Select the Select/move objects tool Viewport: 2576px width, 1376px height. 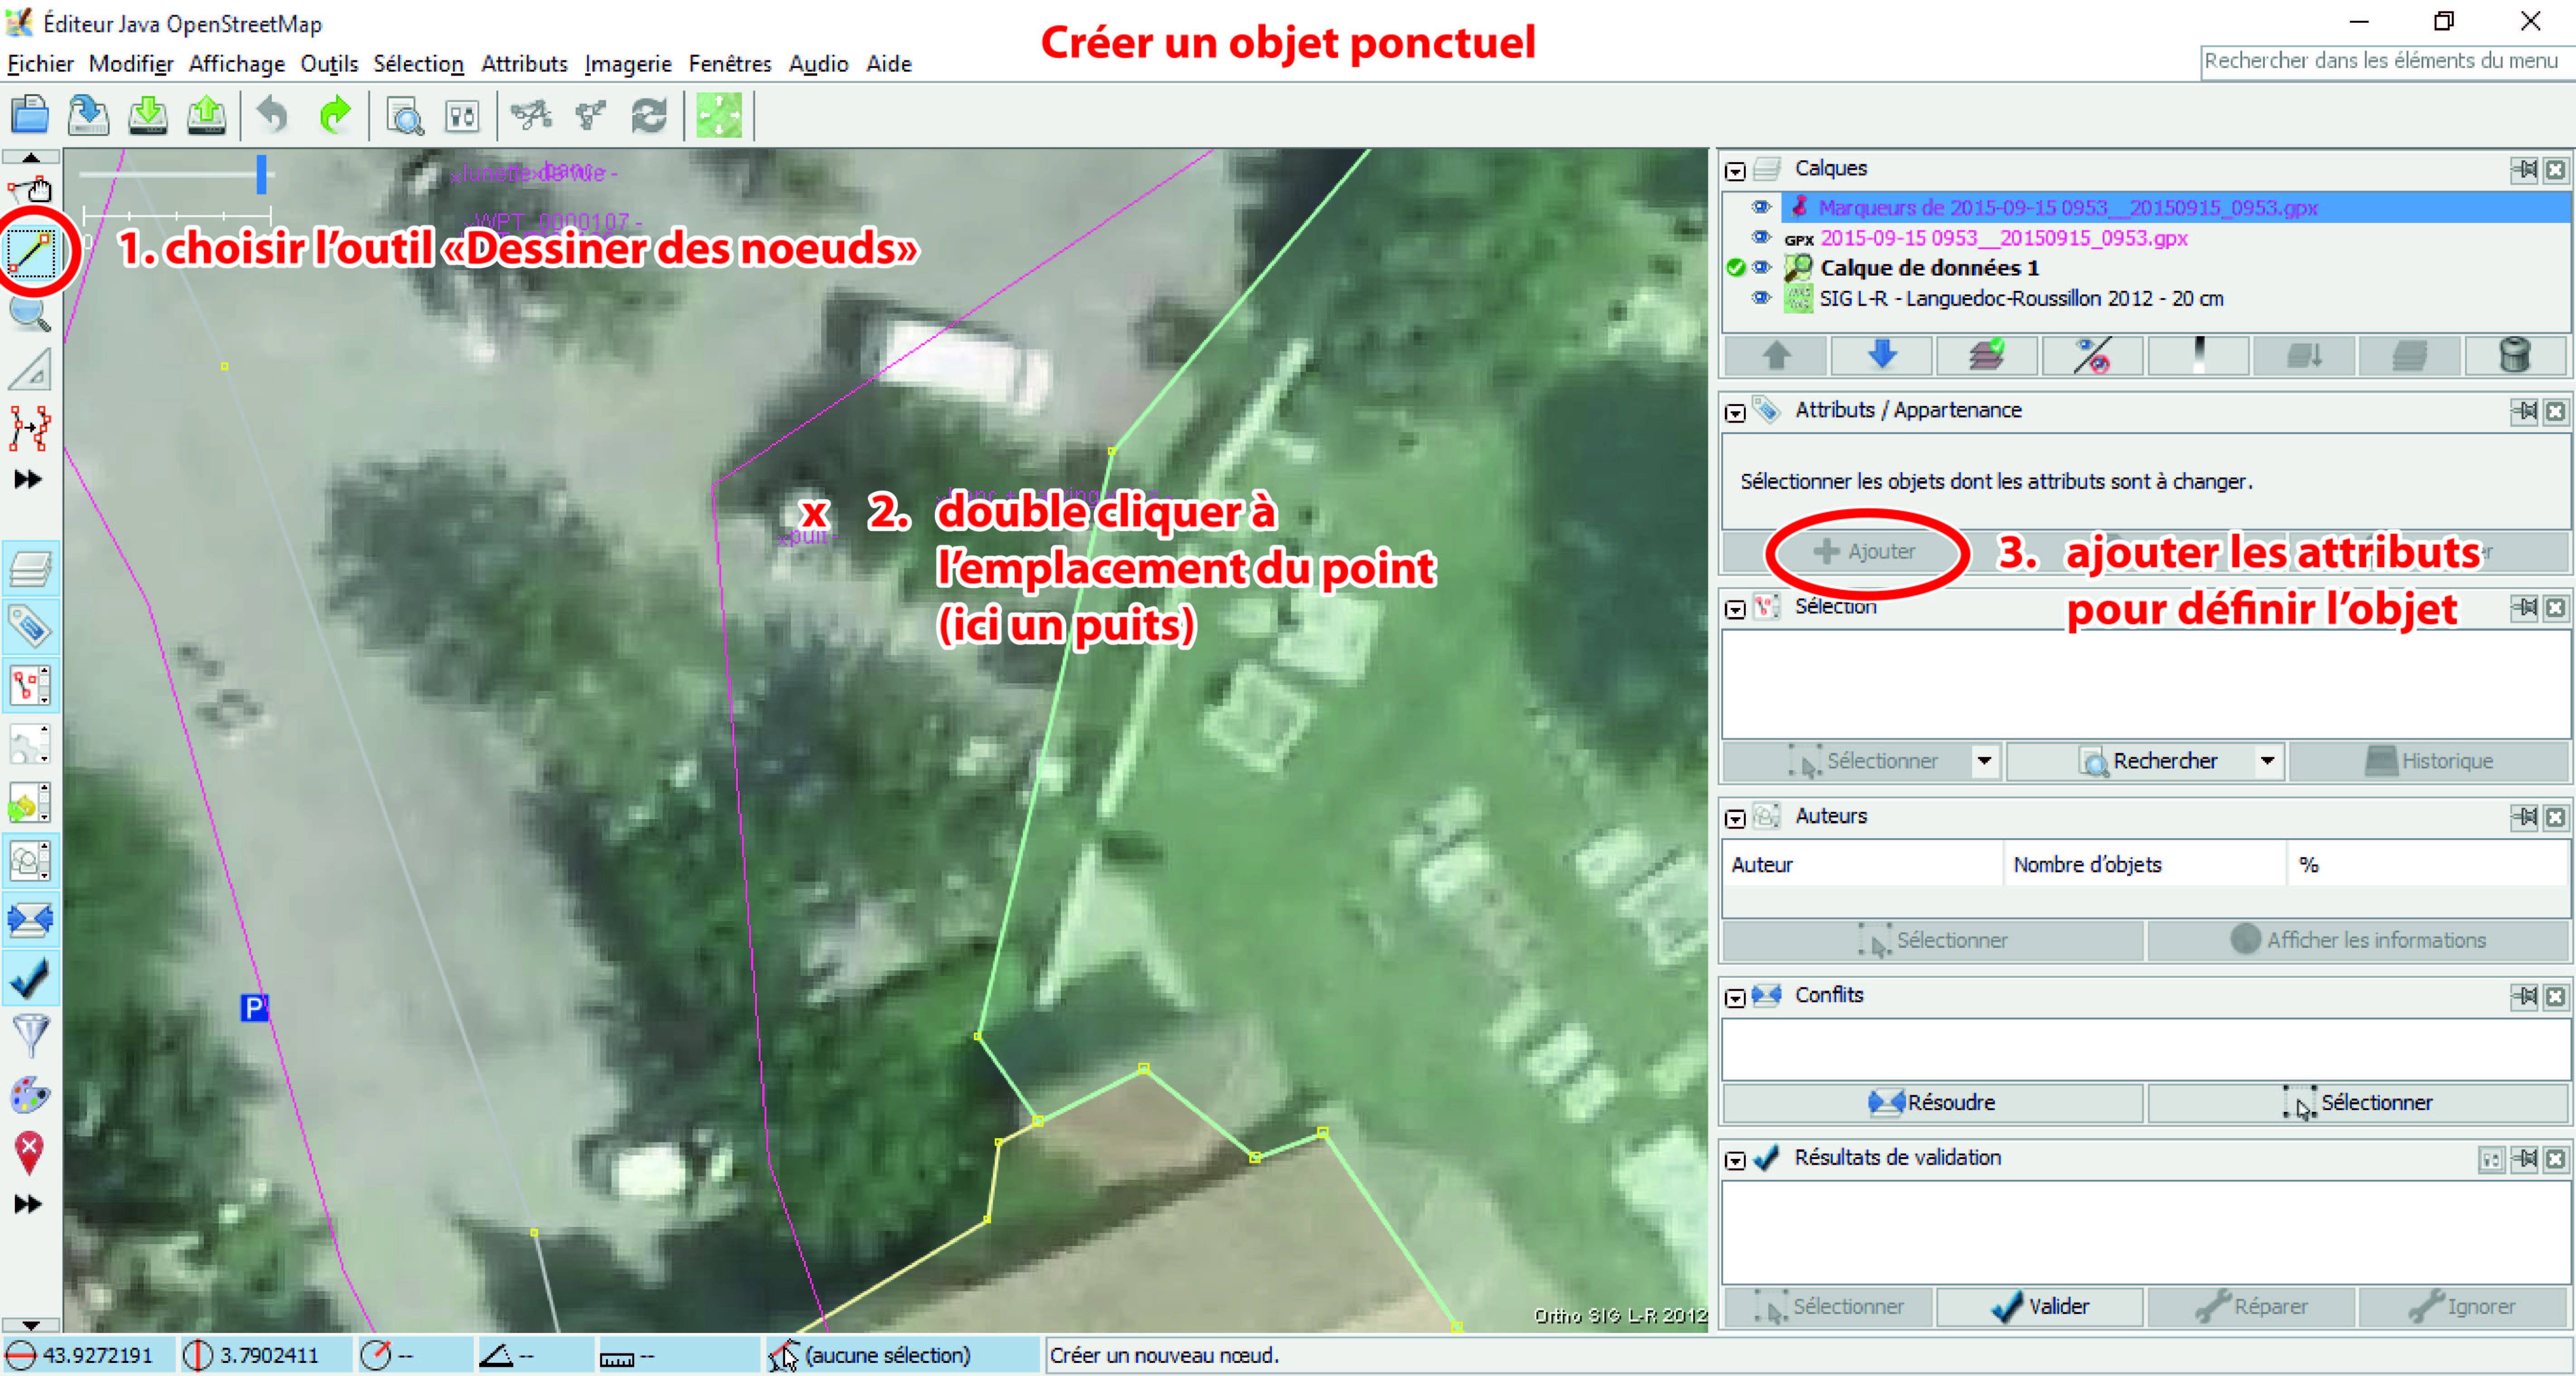click(x=31, y=190)
